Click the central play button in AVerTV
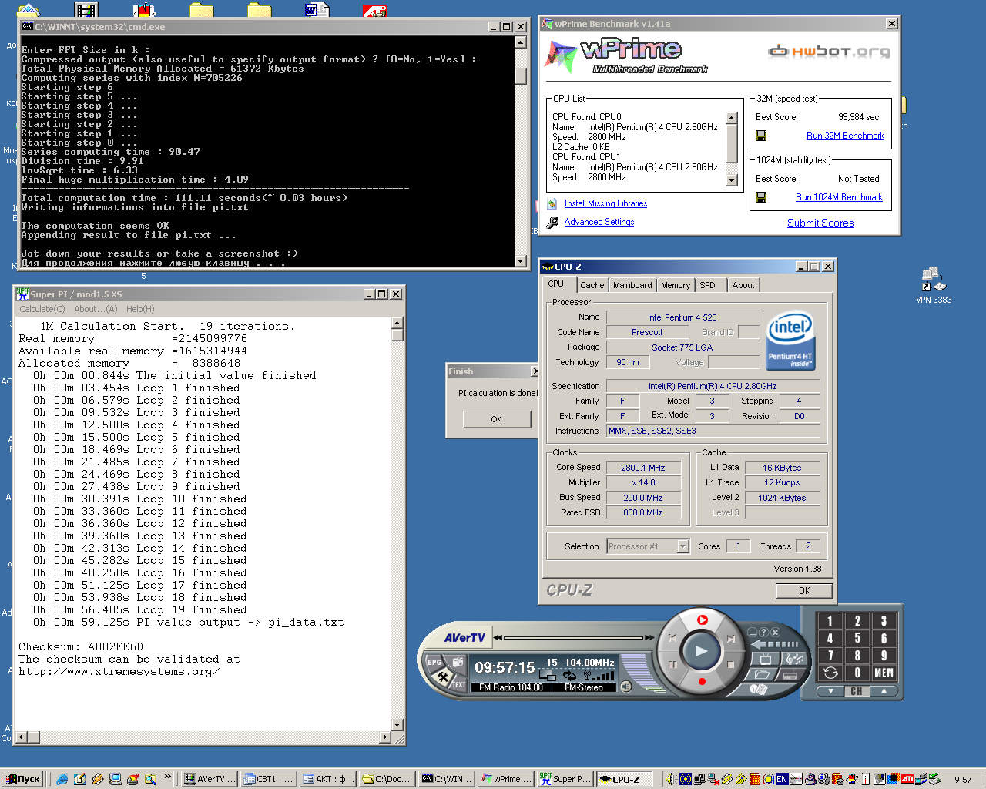Screen dimensions: 986x789 pyautogui.click(x=701, y=651)
